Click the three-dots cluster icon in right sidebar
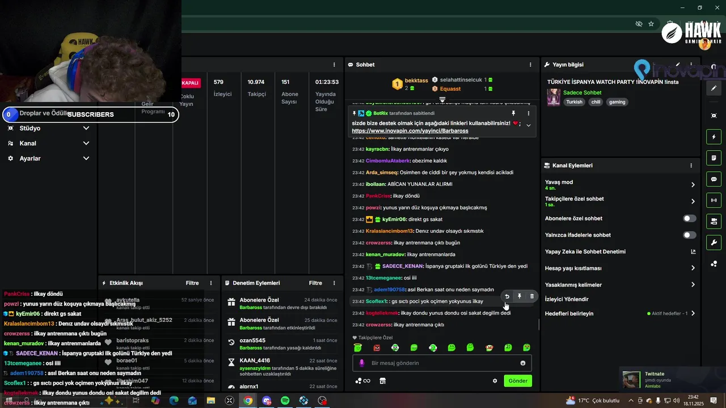Image resolution: width=726 pixels, height=408 pixels. pyautogui.click(x=714, y=263)
